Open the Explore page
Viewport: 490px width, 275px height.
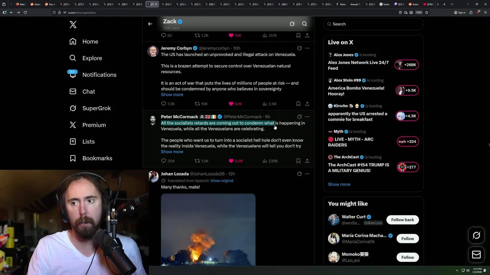pyautogui.click(x=85, y=58)
